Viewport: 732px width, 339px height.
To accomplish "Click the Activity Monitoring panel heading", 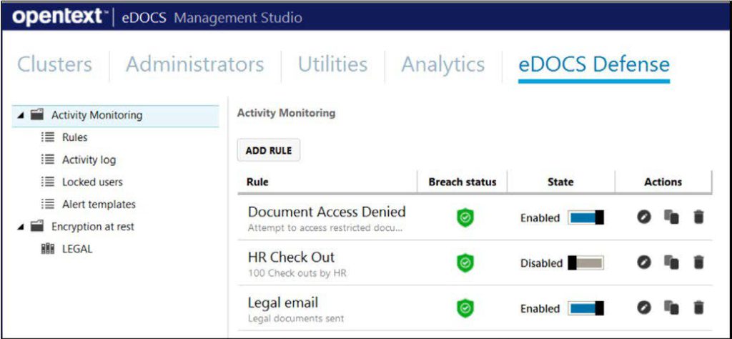I will coord(286,113).
